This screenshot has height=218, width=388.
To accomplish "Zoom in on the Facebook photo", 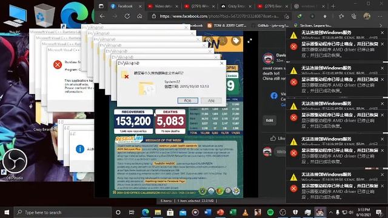I will point(208,41).
